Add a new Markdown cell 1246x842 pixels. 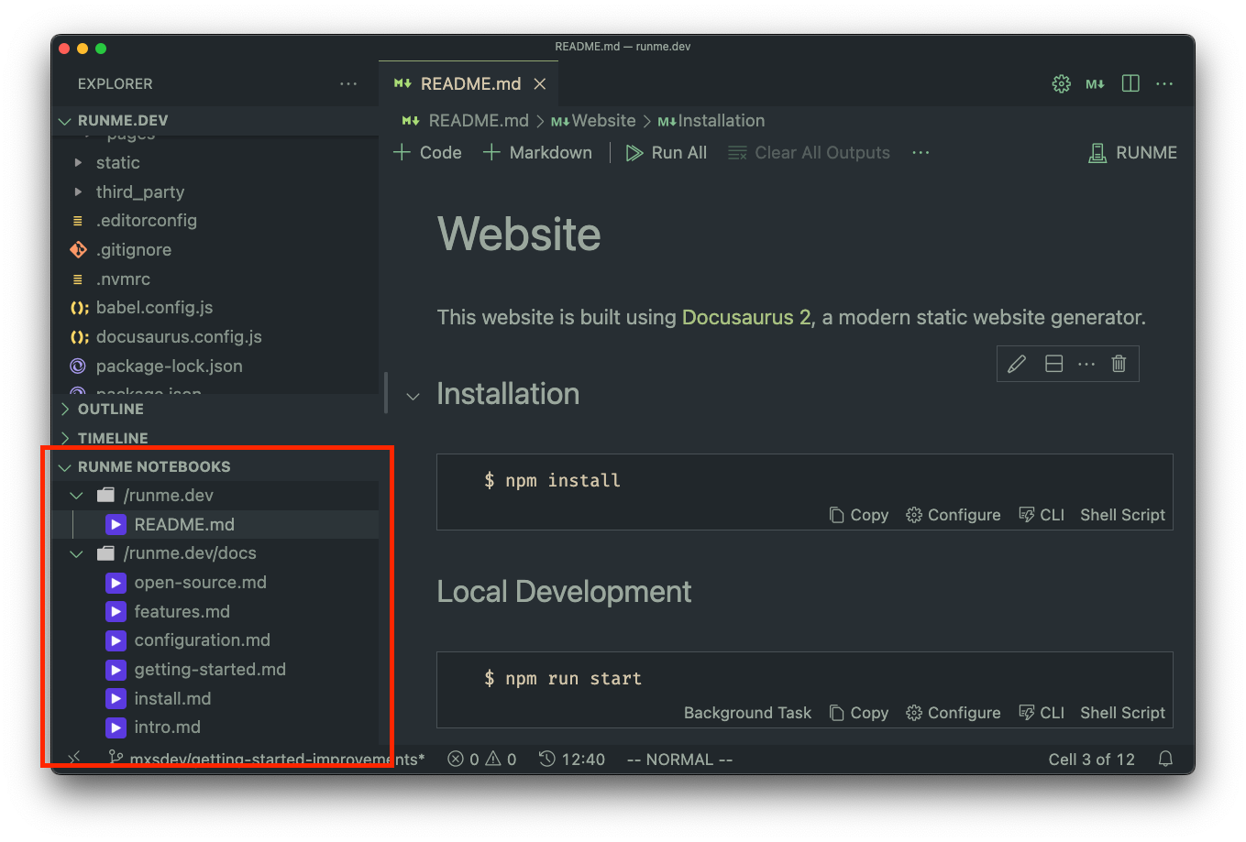click(537, 152)
